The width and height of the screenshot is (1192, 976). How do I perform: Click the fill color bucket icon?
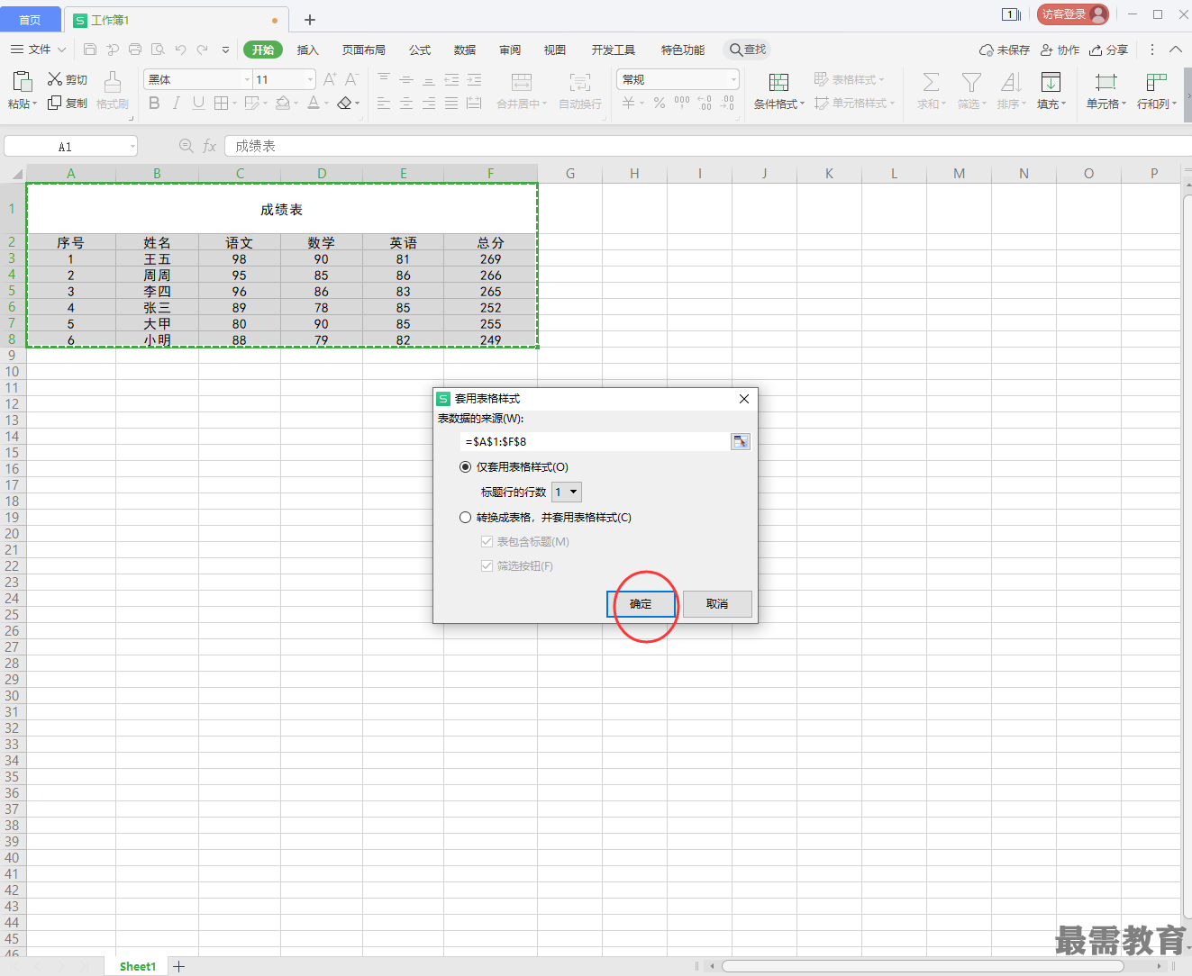(x=283, y=104)
